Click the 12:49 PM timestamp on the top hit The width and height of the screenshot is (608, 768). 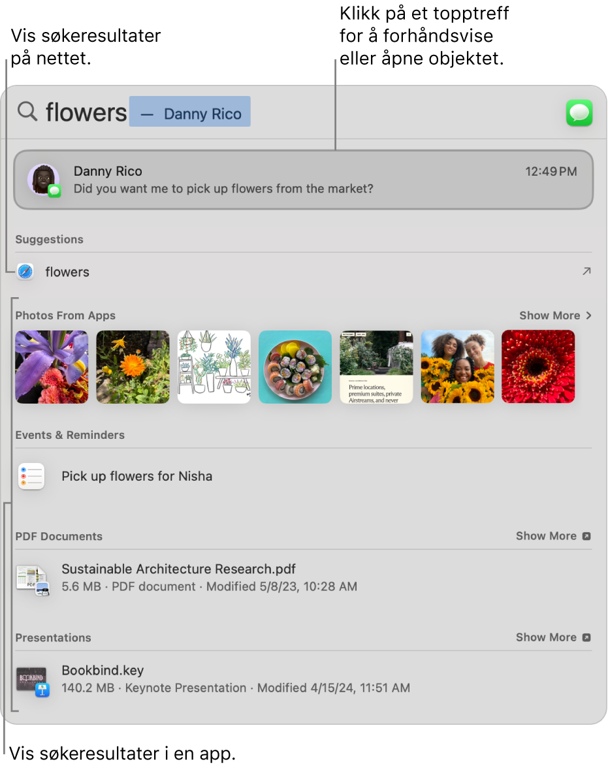[x=551, y=171]
